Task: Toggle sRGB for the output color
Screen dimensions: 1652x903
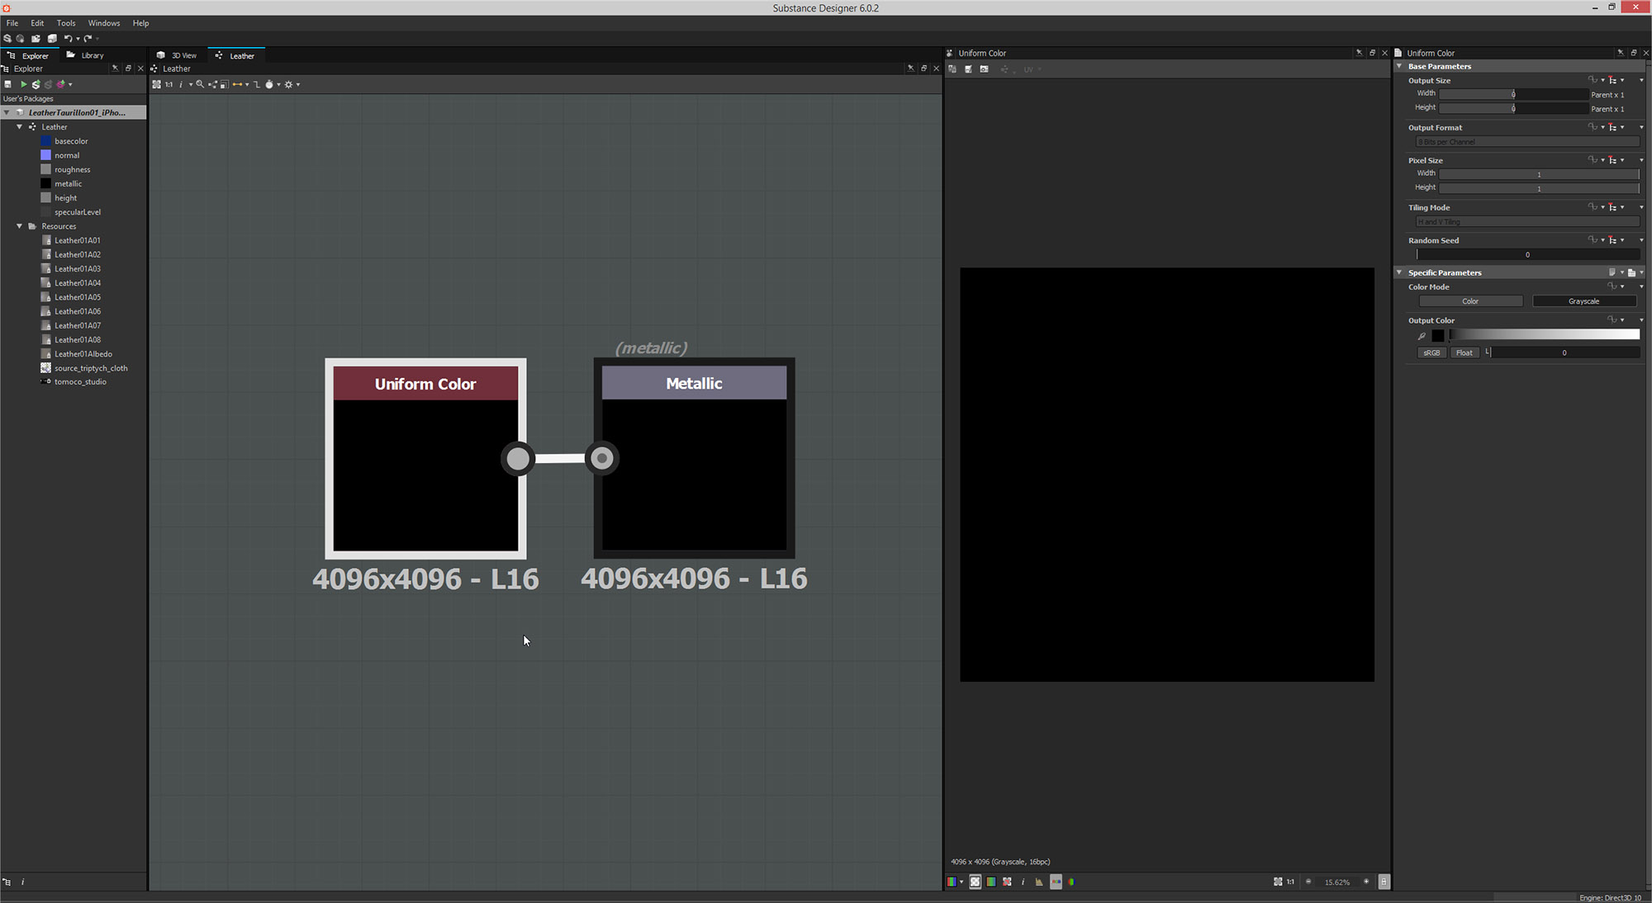Action: point(1431,352)
